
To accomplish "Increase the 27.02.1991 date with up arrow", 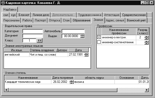I will pos(86,54).
